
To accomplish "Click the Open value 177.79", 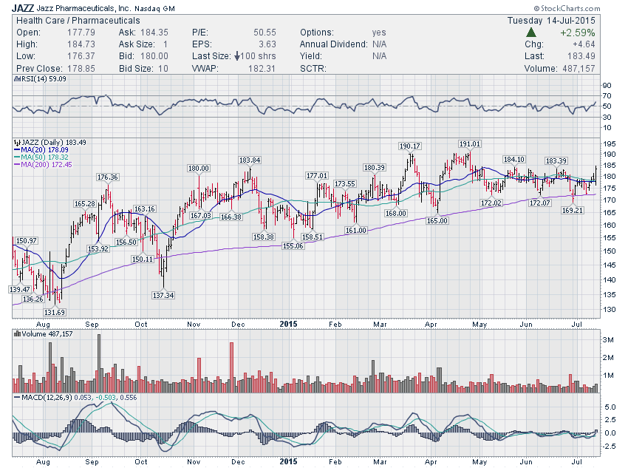I will [x=81, y=33].
